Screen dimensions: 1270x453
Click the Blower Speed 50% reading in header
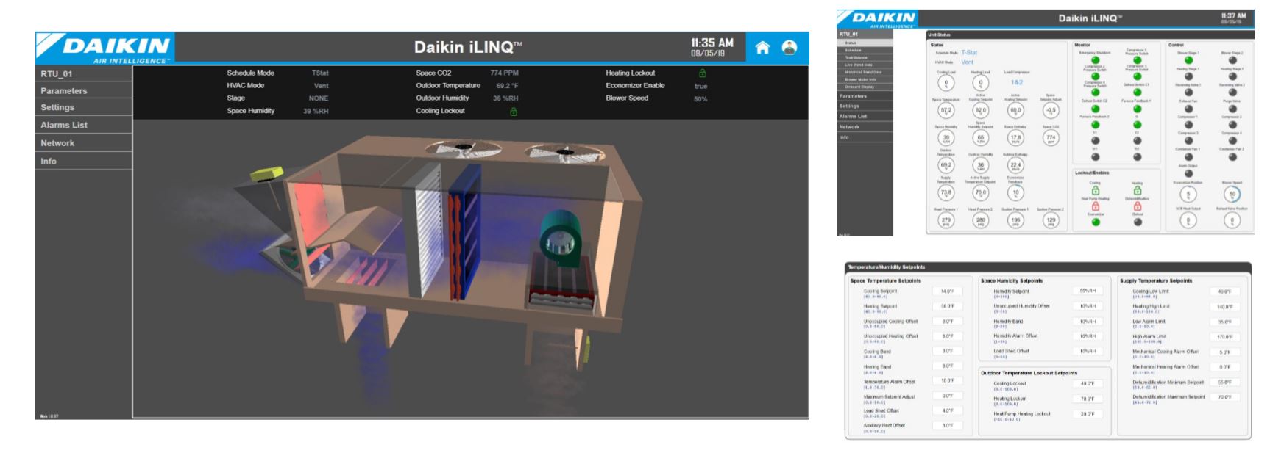700,99
